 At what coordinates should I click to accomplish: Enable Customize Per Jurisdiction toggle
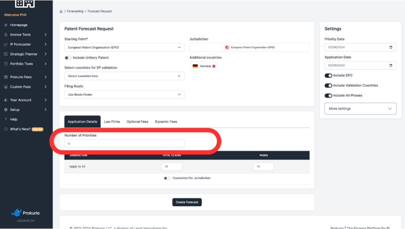pyautogui.click(x=167, y=178)
